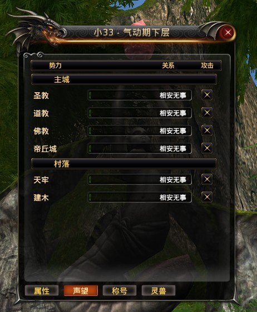Click the 势力 column header
Screen dimensions: 257x312
coord(55,66)
